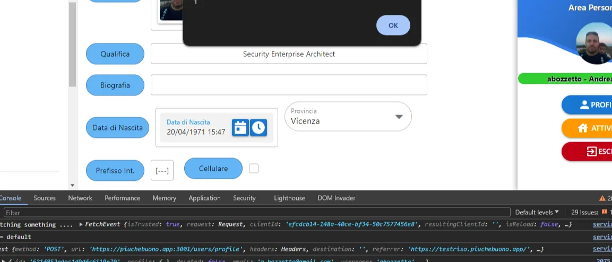Switch to the Memory tab in DevTools
The width and height of the screenshot is (612, 262).
tap(165, 198)
